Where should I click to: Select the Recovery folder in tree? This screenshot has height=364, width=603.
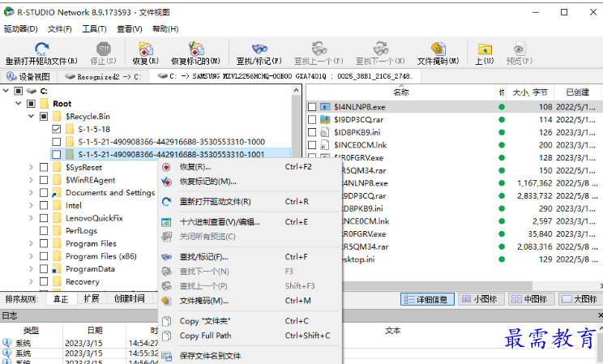coord(83,281)
